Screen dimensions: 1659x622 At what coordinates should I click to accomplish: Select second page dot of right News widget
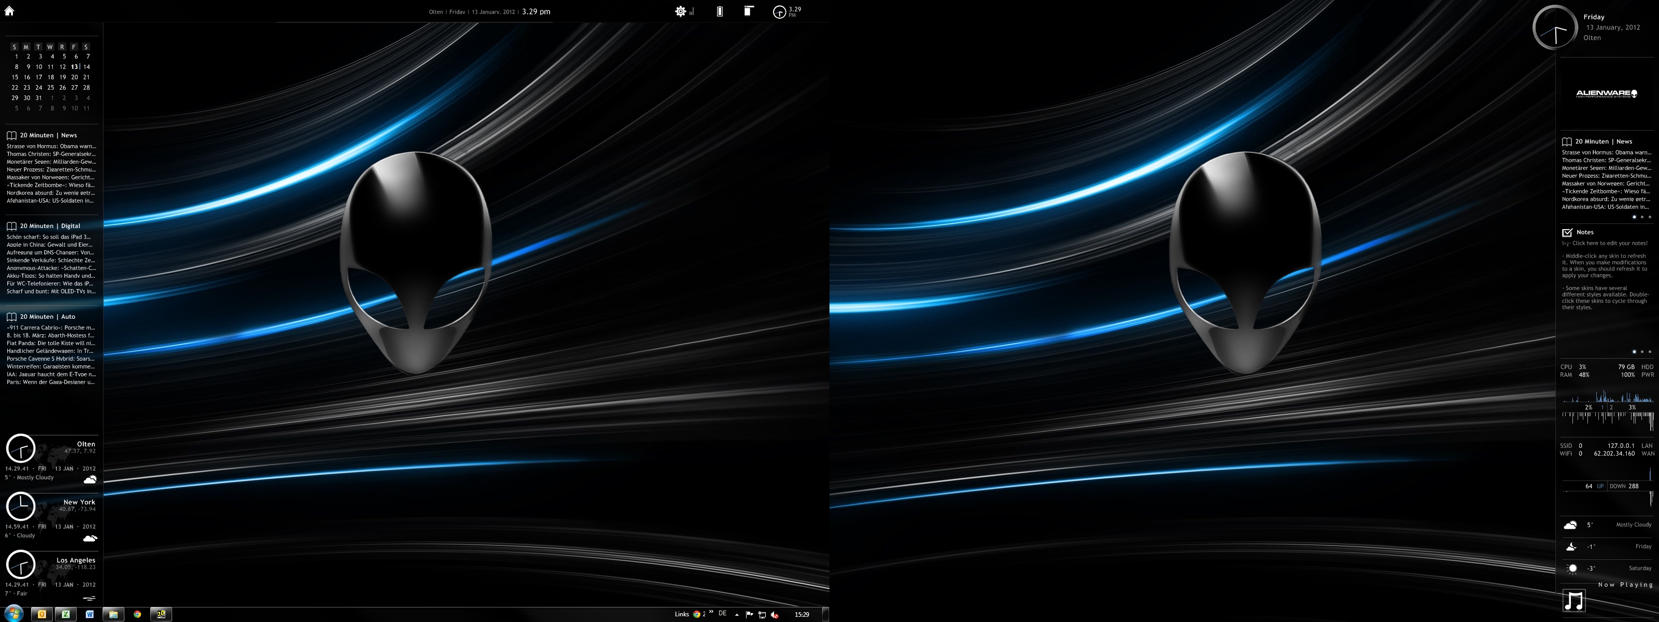[x=1641, y=217]
